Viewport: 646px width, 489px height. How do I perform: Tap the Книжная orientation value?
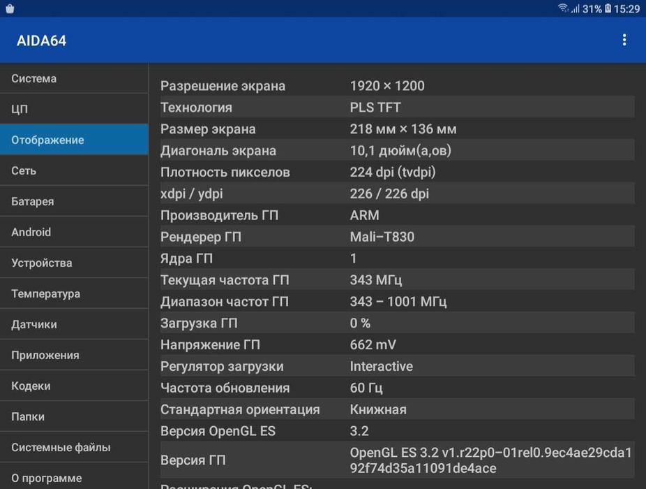pyautogui.click(x=378, y=409)
